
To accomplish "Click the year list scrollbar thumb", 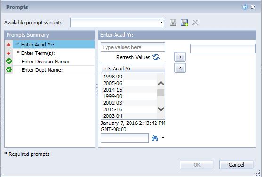I will coord(161,93).
